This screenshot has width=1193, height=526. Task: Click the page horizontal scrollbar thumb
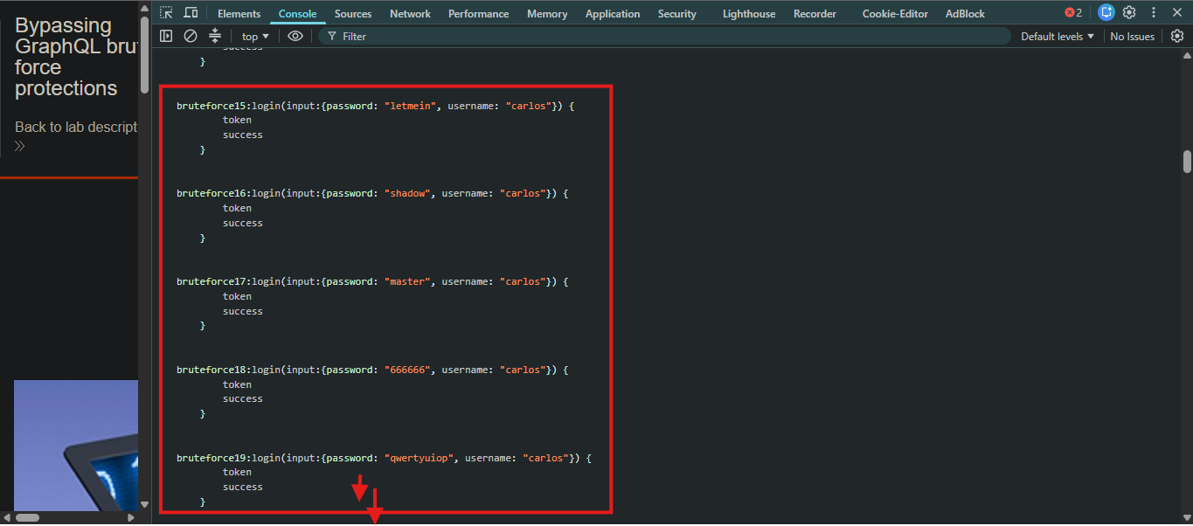pyautogui.click(x=27, y=517)
